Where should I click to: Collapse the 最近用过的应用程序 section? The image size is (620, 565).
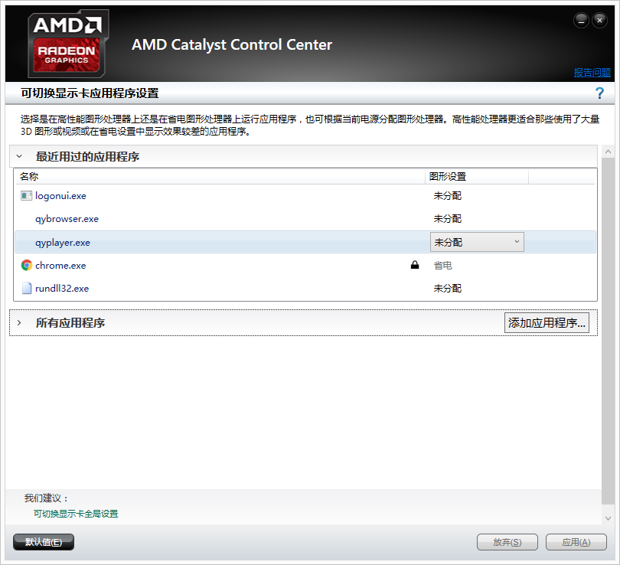19,157
